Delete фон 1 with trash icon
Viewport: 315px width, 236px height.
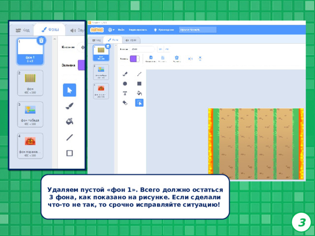pyautogui.click(x=41, y=40)
